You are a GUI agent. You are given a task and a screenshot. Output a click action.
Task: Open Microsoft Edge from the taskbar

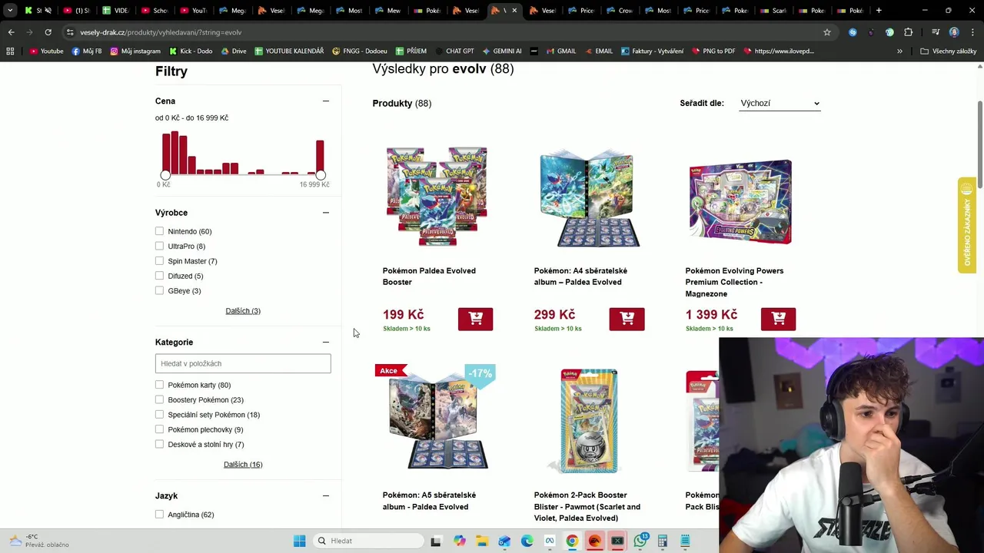pos(527,541)
